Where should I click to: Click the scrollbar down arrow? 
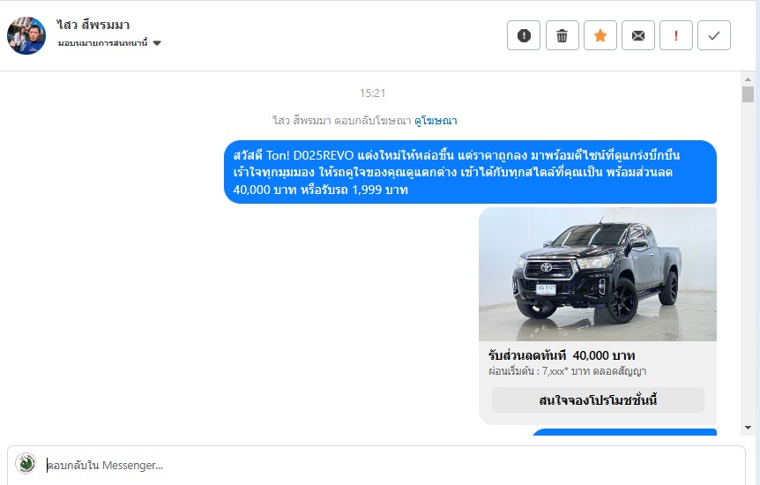click(748, 428)
